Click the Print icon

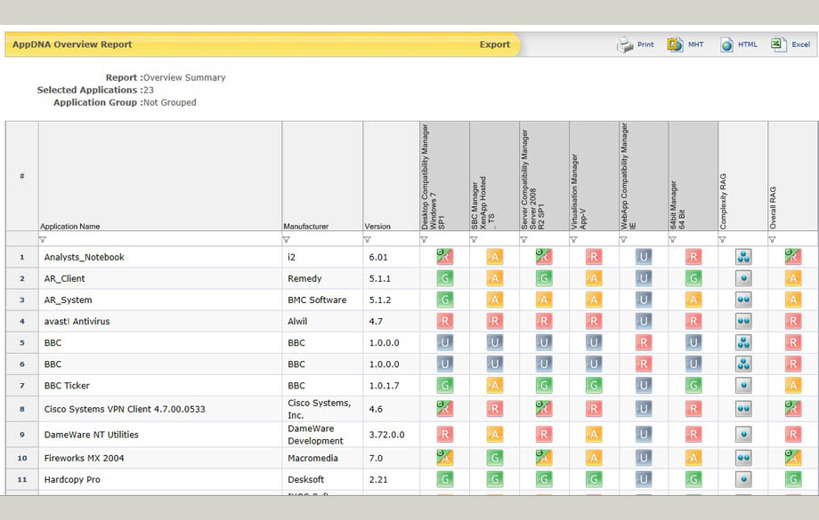tap(625, 44)
